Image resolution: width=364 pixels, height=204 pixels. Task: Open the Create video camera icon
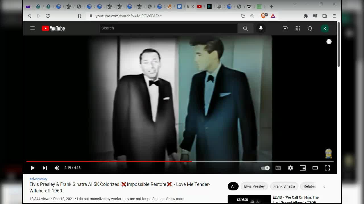coord(285,28)
